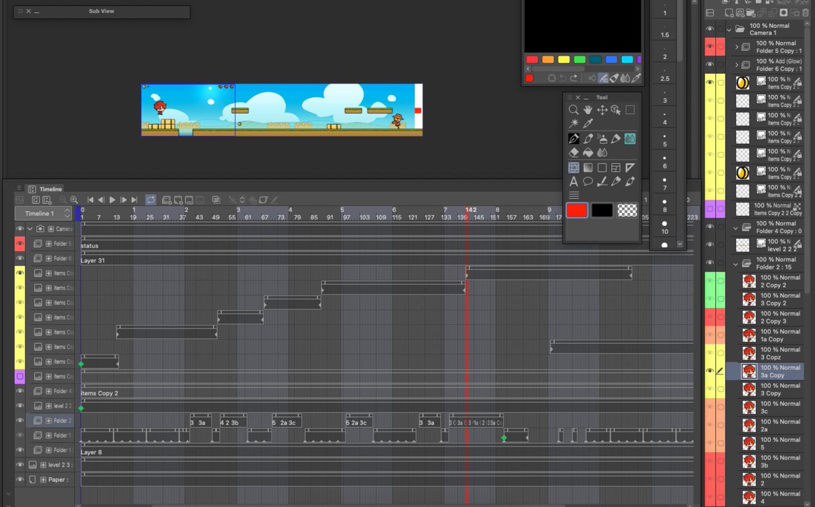815x507 pixels.
Task: Hide Camera 1 folder in Layer panel
Action: coord(710,29)
